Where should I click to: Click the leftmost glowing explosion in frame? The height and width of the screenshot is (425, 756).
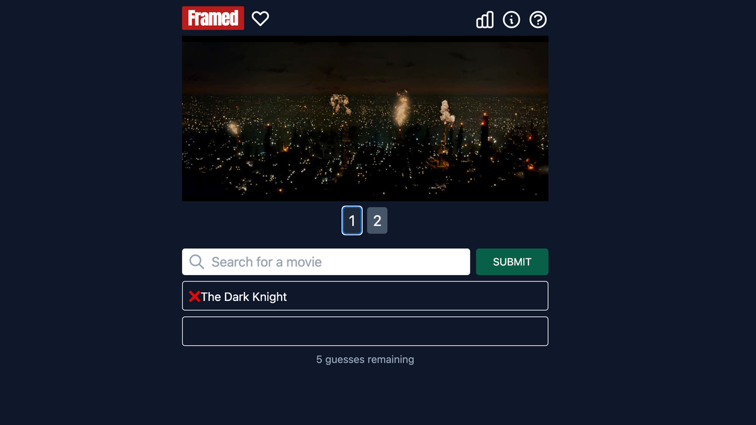[234, 128]
